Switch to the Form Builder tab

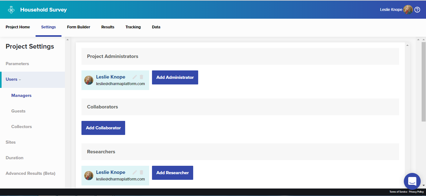tap(79, 27)
